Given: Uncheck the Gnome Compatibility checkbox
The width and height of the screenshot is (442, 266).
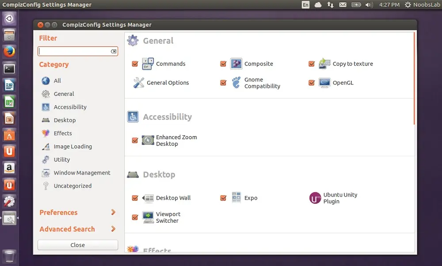Looking at the screenshot, I should pos(223,83).
